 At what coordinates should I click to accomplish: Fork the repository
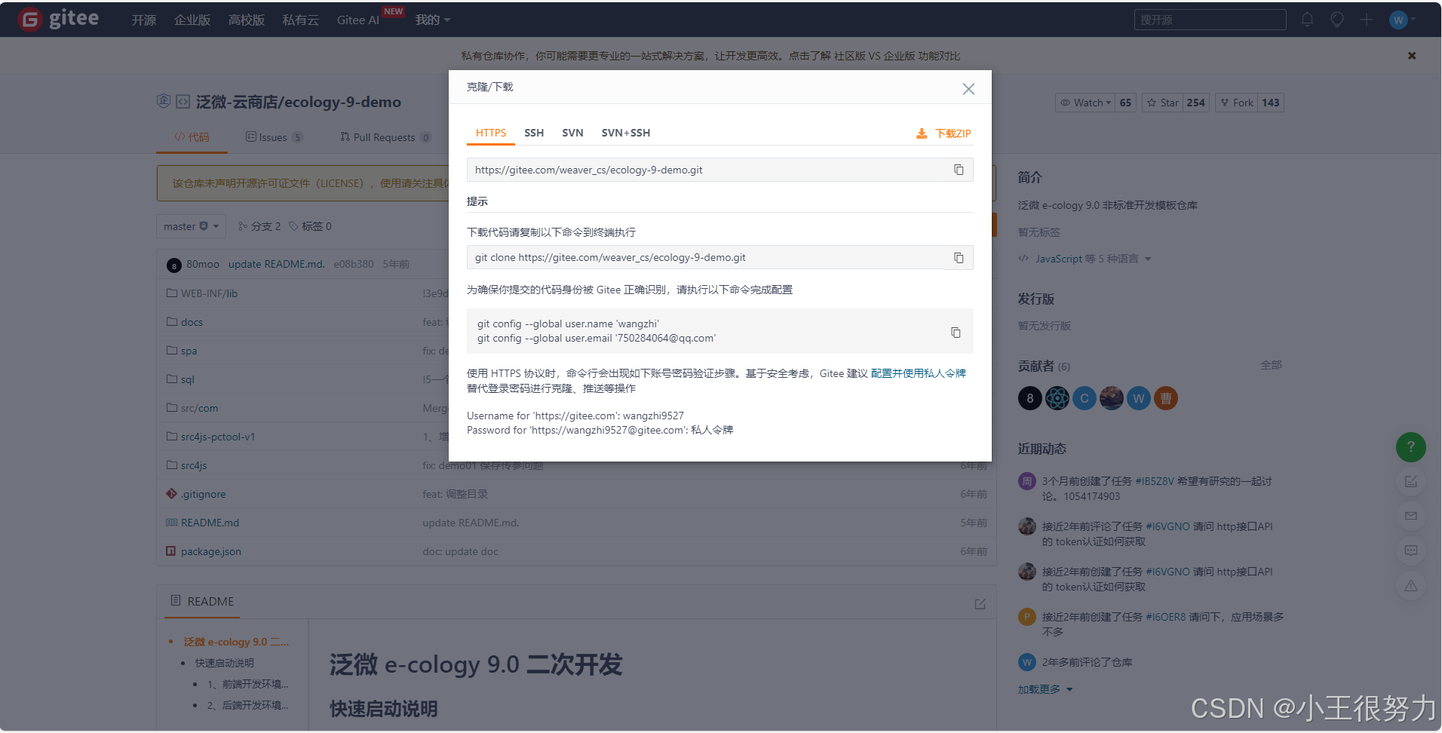(1236, 103)
